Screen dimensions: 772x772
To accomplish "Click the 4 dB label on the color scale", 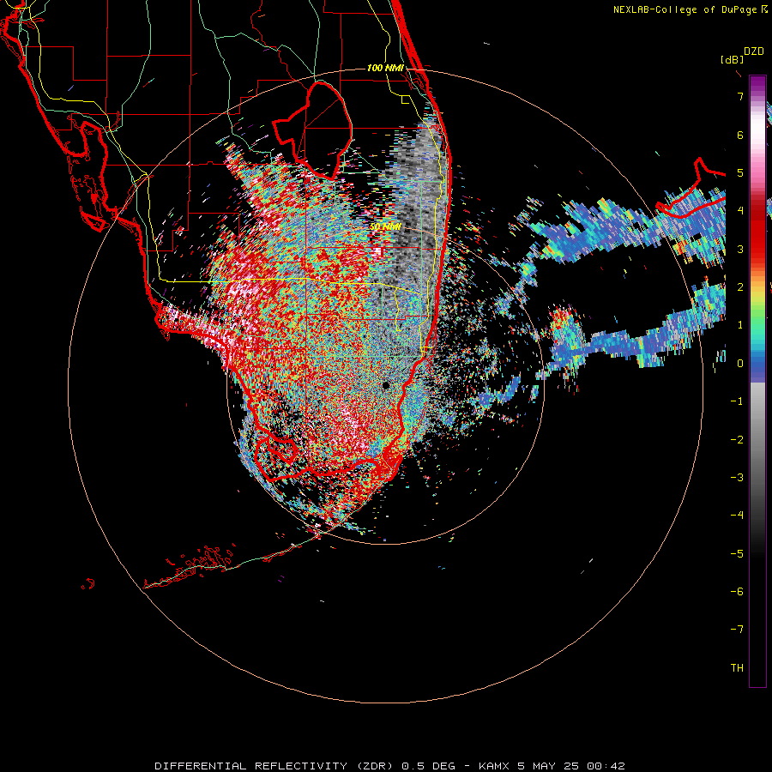I will (740, 211).
